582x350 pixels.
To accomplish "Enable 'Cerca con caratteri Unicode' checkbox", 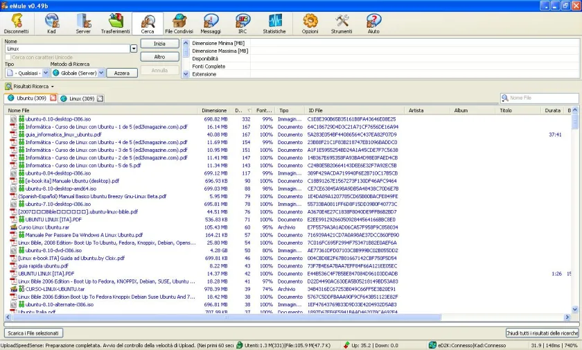I will pyautogui.click(x=8, y=57).
